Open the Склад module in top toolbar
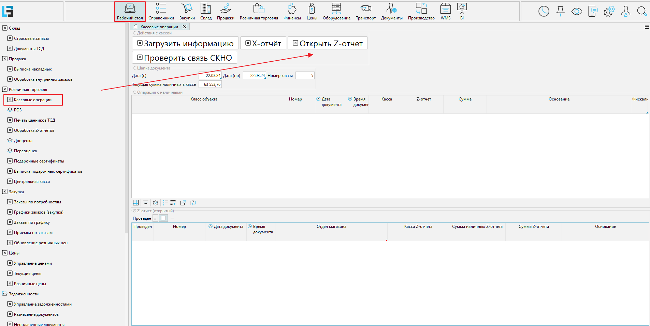Image resolution: width=650 pixels, height=326 pixels. [205, 11]
